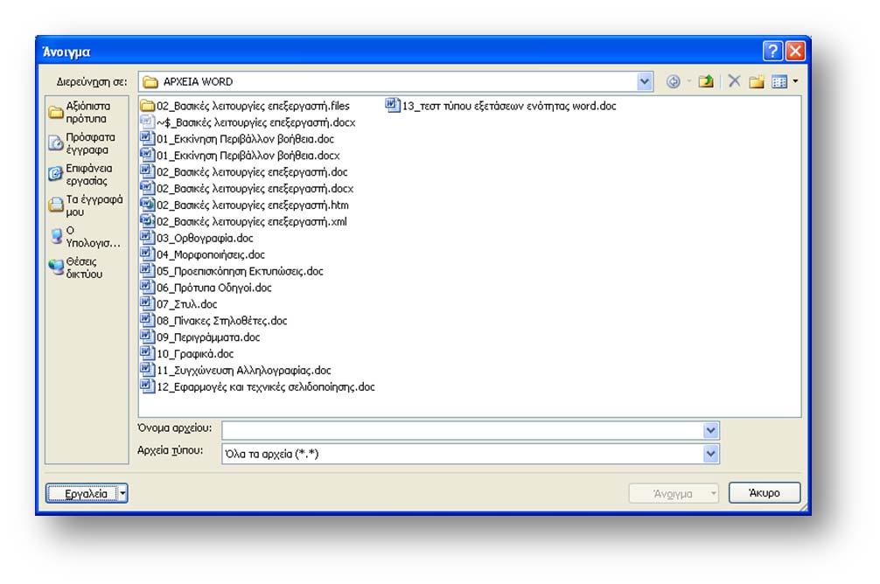Open Τα έγγραφά μου in places bar
Screen dimensions: 880x584
tap(87, 205)
